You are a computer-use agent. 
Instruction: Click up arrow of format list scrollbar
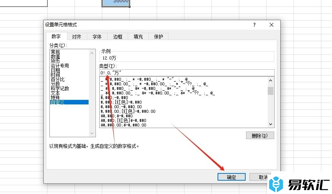pos(270,80)
